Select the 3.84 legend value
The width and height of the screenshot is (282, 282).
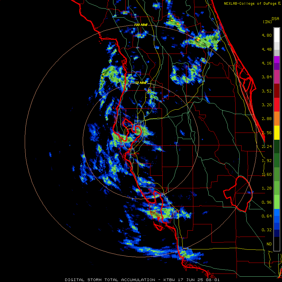pos(267,77)
